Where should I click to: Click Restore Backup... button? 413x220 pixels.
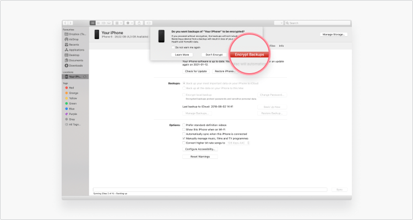pos(272,113)
